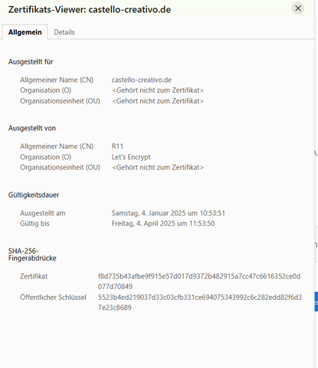Click the blue button at the right edge
The height and width of the screenshot is (368, 318).
[316, 301]
